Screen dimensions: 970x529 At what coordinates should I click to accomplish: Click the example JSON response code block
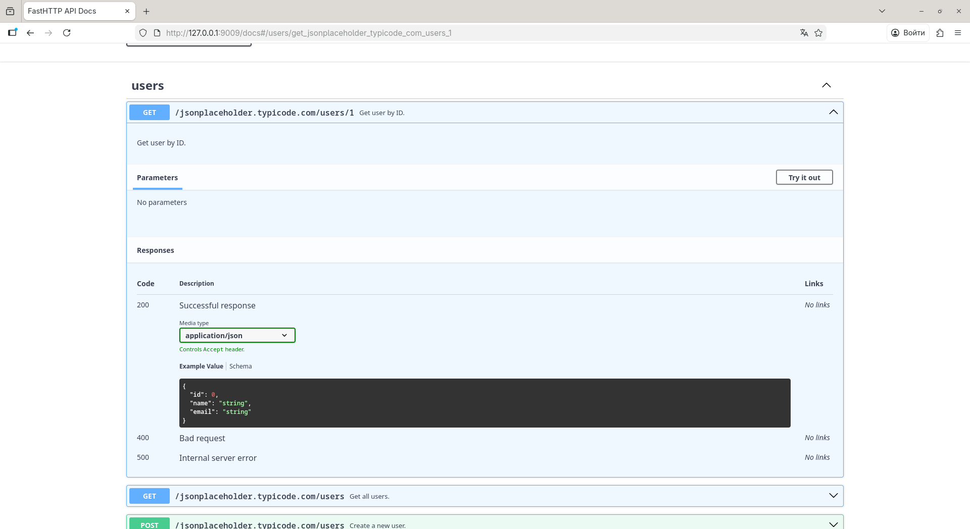pos(485,403)
